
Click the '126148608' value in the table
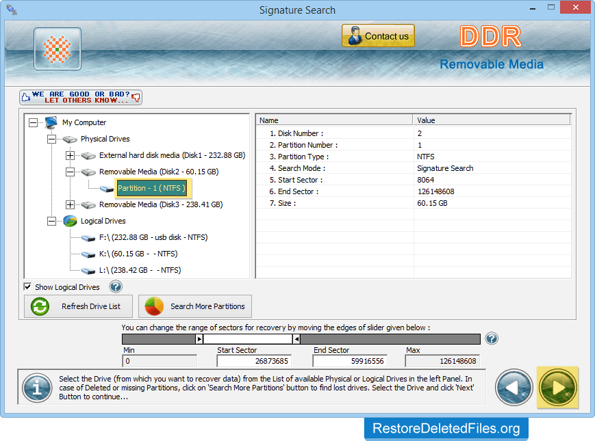435,191
